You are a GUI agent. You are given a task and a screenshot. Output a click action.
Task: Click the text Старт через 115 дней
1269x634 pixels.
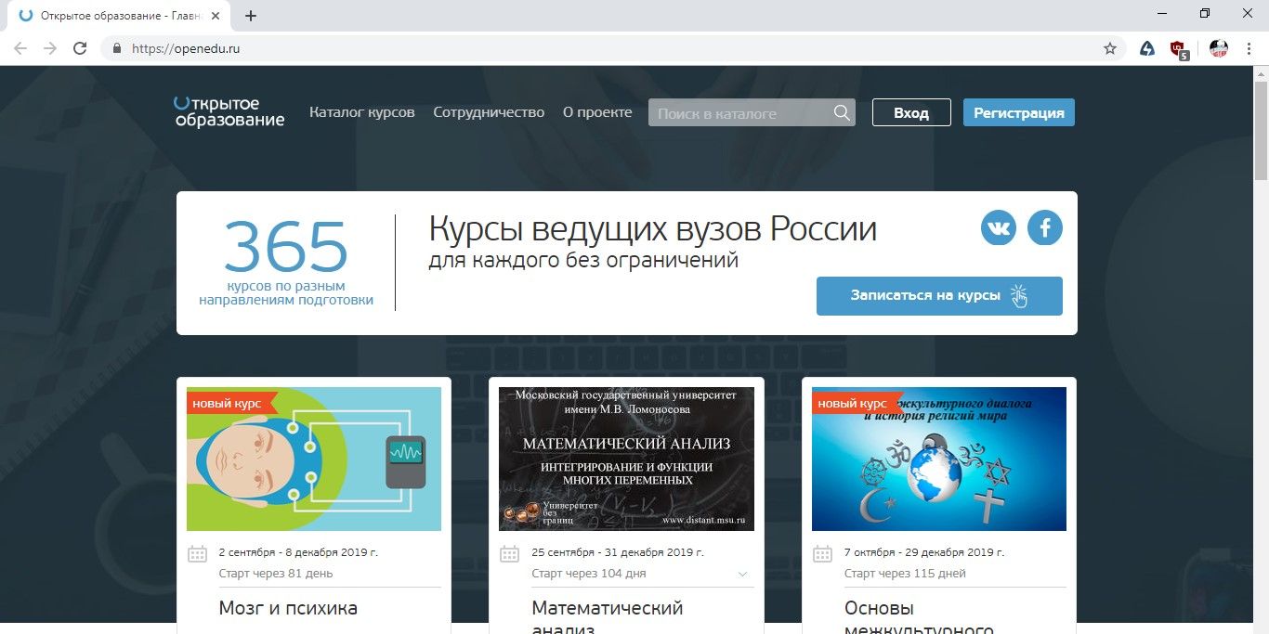(905, 574)
